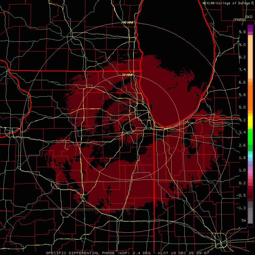Select the 8.2 value on the color scale

point(242,57)
